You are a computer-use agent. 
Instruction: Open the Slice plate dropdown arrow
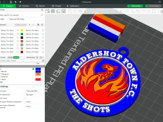pyautogui.click(x=128, y=6)
